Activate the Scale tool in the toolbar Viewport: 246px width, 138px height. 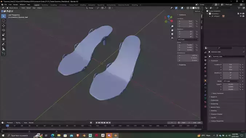[4, 35]
